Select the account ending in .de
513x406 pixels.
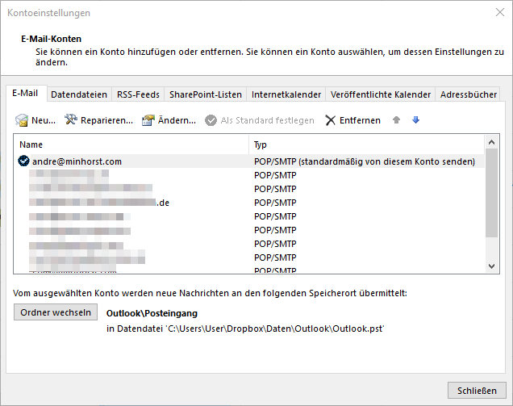point(248,203)
